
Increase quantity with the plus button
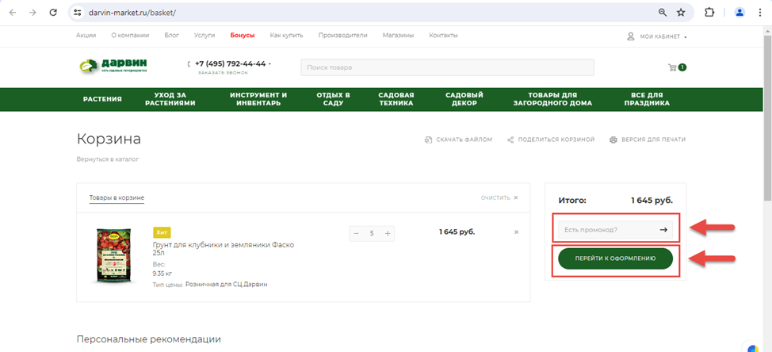tap(388, 233)
